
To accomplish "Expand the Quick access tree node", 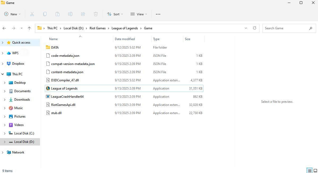I will click(x=3, y=43).
